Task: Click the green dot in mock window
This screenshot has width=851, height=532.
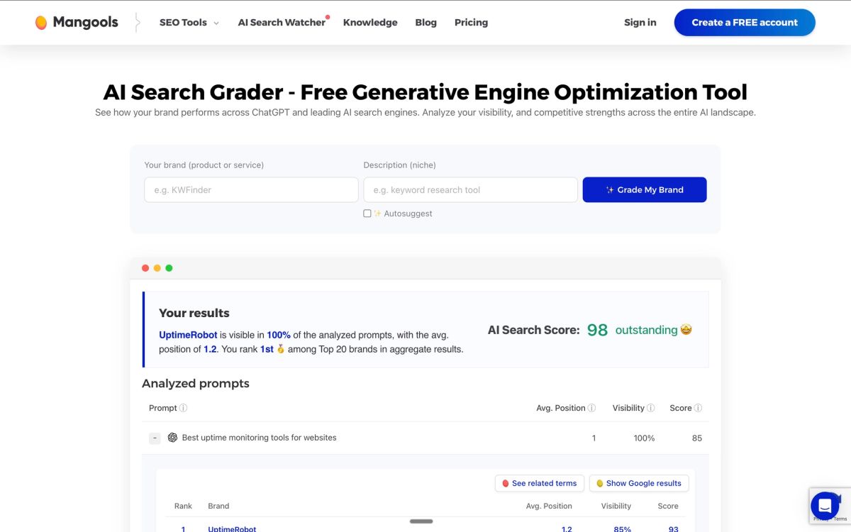Action: tap(169, 268)
